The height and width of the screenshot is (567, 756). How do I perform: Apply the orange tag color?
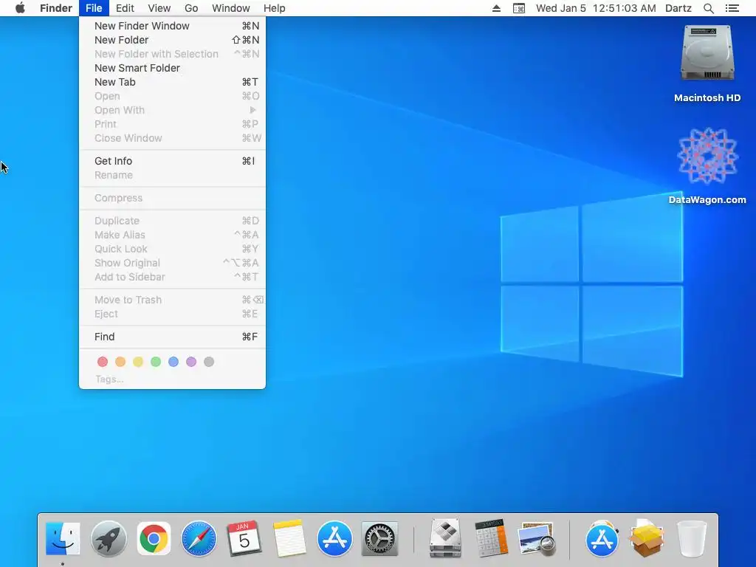(120, 362)
